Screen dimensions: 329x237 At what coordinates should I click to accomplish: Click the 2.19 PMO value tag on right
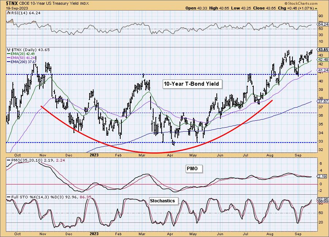(323, 176)
